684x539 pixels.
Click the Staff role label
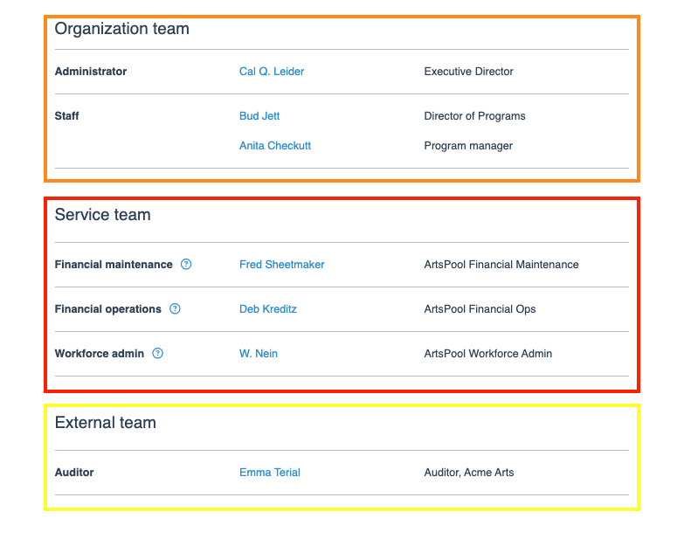(x=67, y=116)
